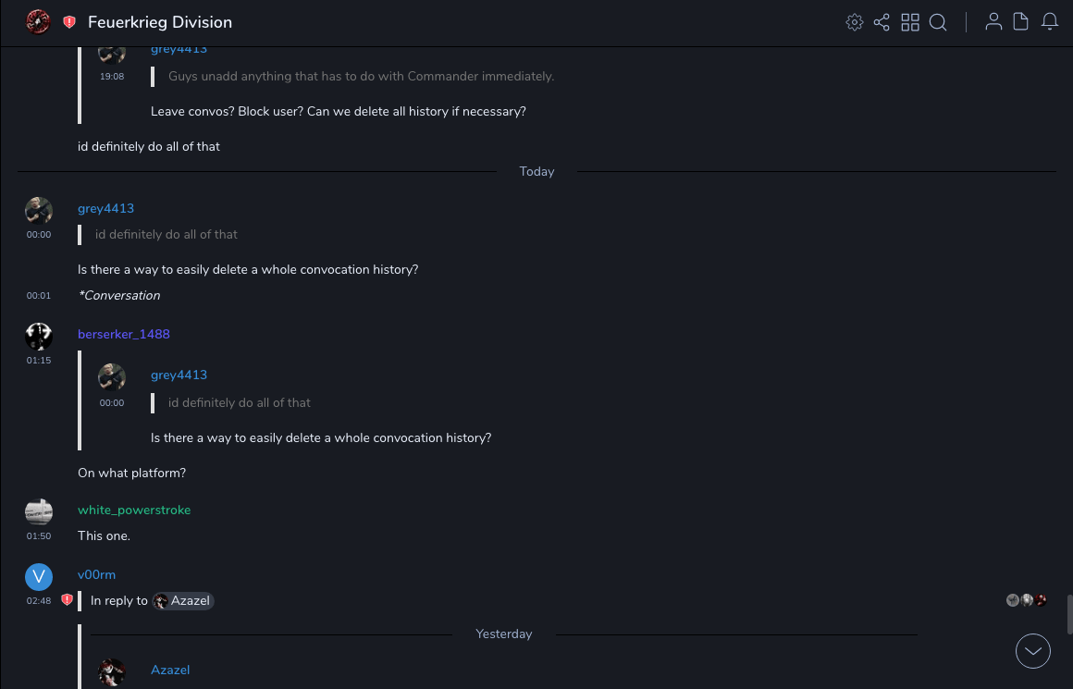Select the v00rm sender name

96,574
